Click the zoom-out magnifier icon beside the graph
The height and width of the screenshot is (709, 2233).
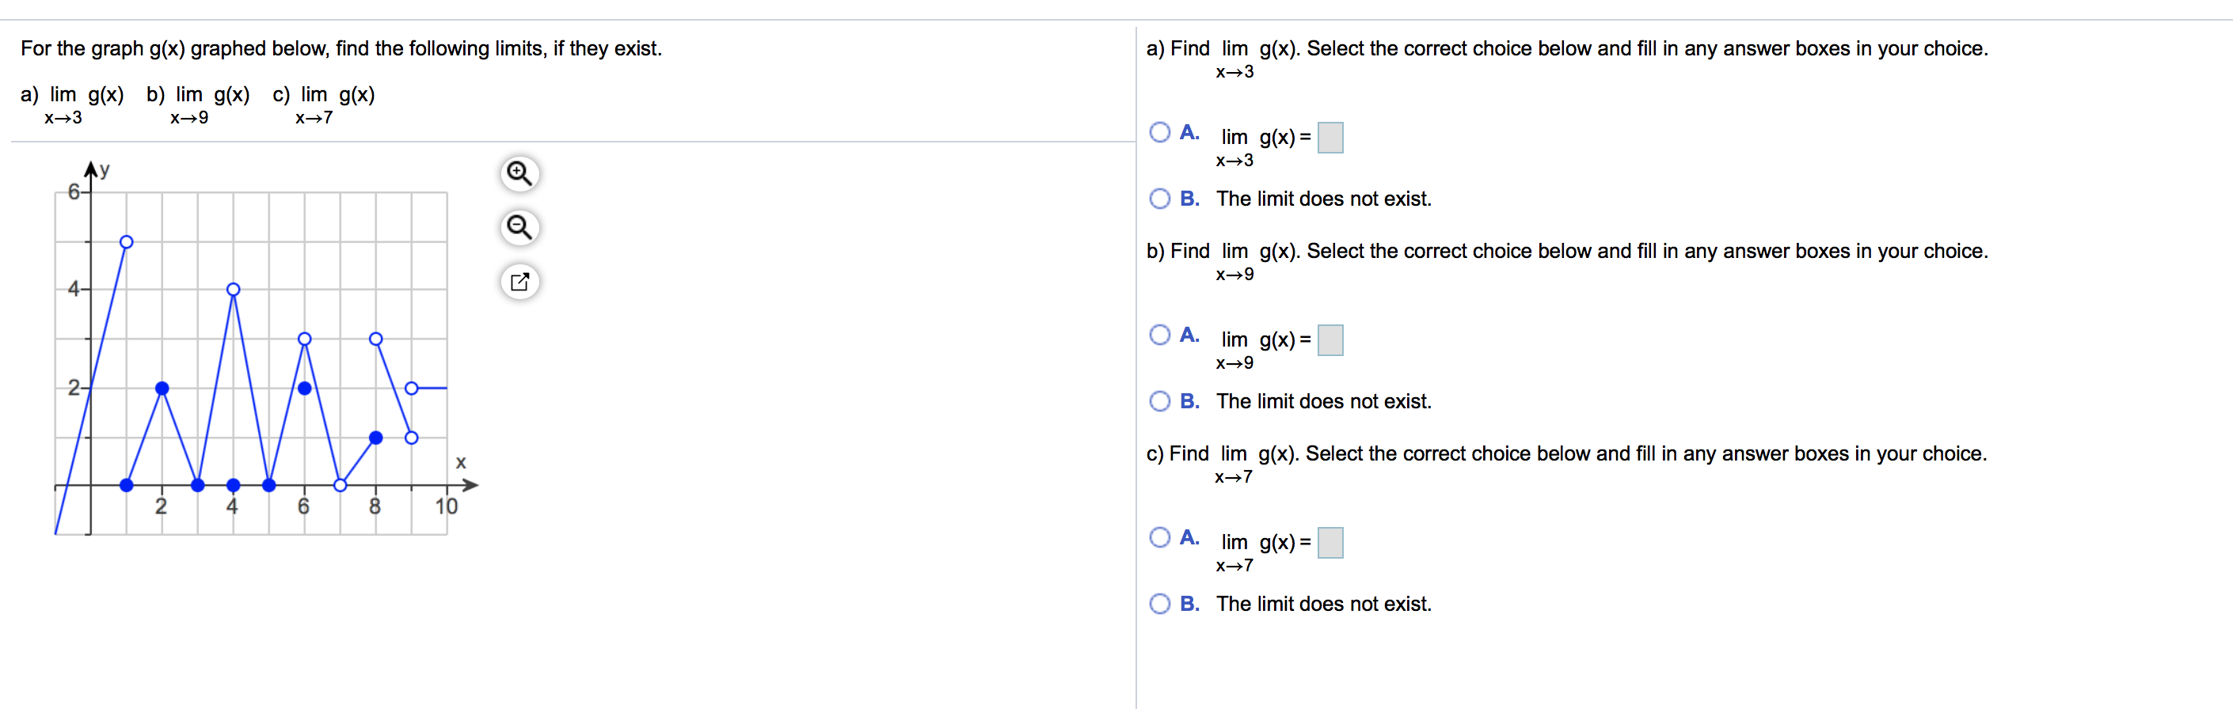519,227
